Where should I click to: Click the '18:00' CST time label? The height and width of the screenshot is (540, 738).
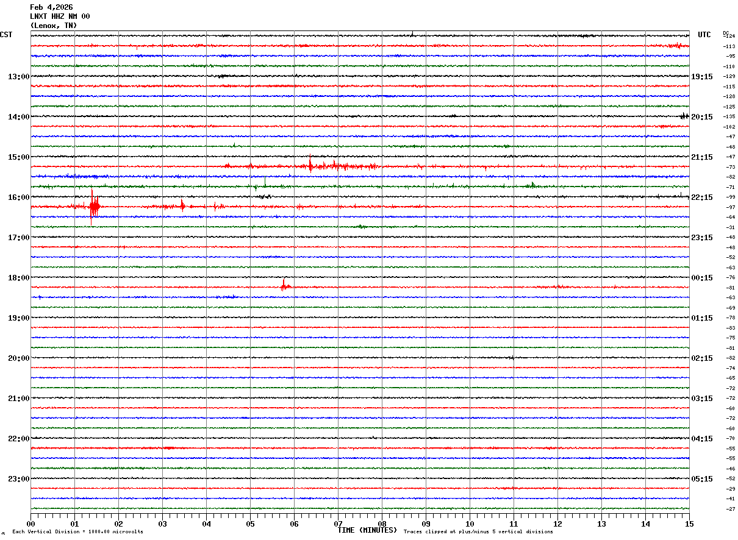coord(18,278)
